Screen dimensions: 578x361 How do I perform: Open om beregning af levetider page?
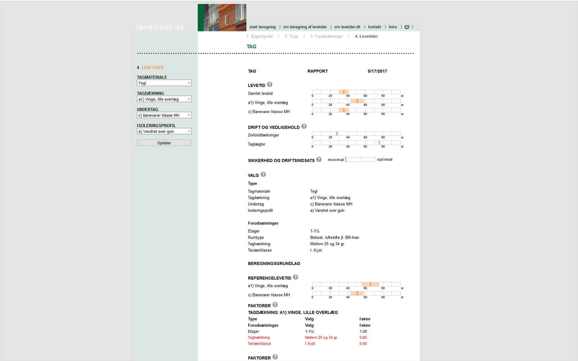click(305, 27)
